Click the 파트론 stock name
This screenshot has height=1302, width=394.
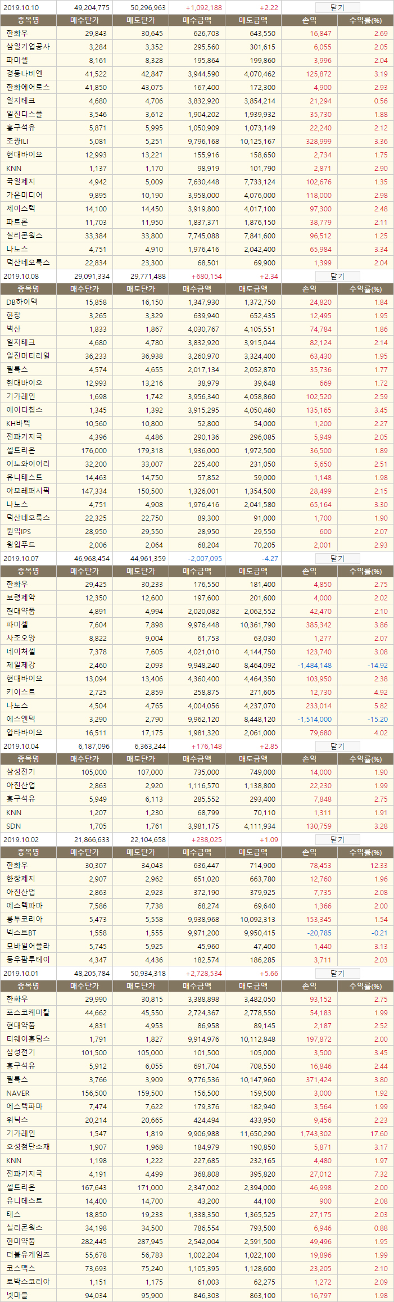click(17, 222)
